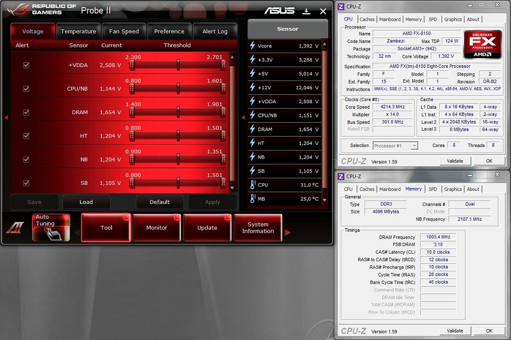
Task: Click the HT sensor lightning bolt icon
Action: (252, 143)
